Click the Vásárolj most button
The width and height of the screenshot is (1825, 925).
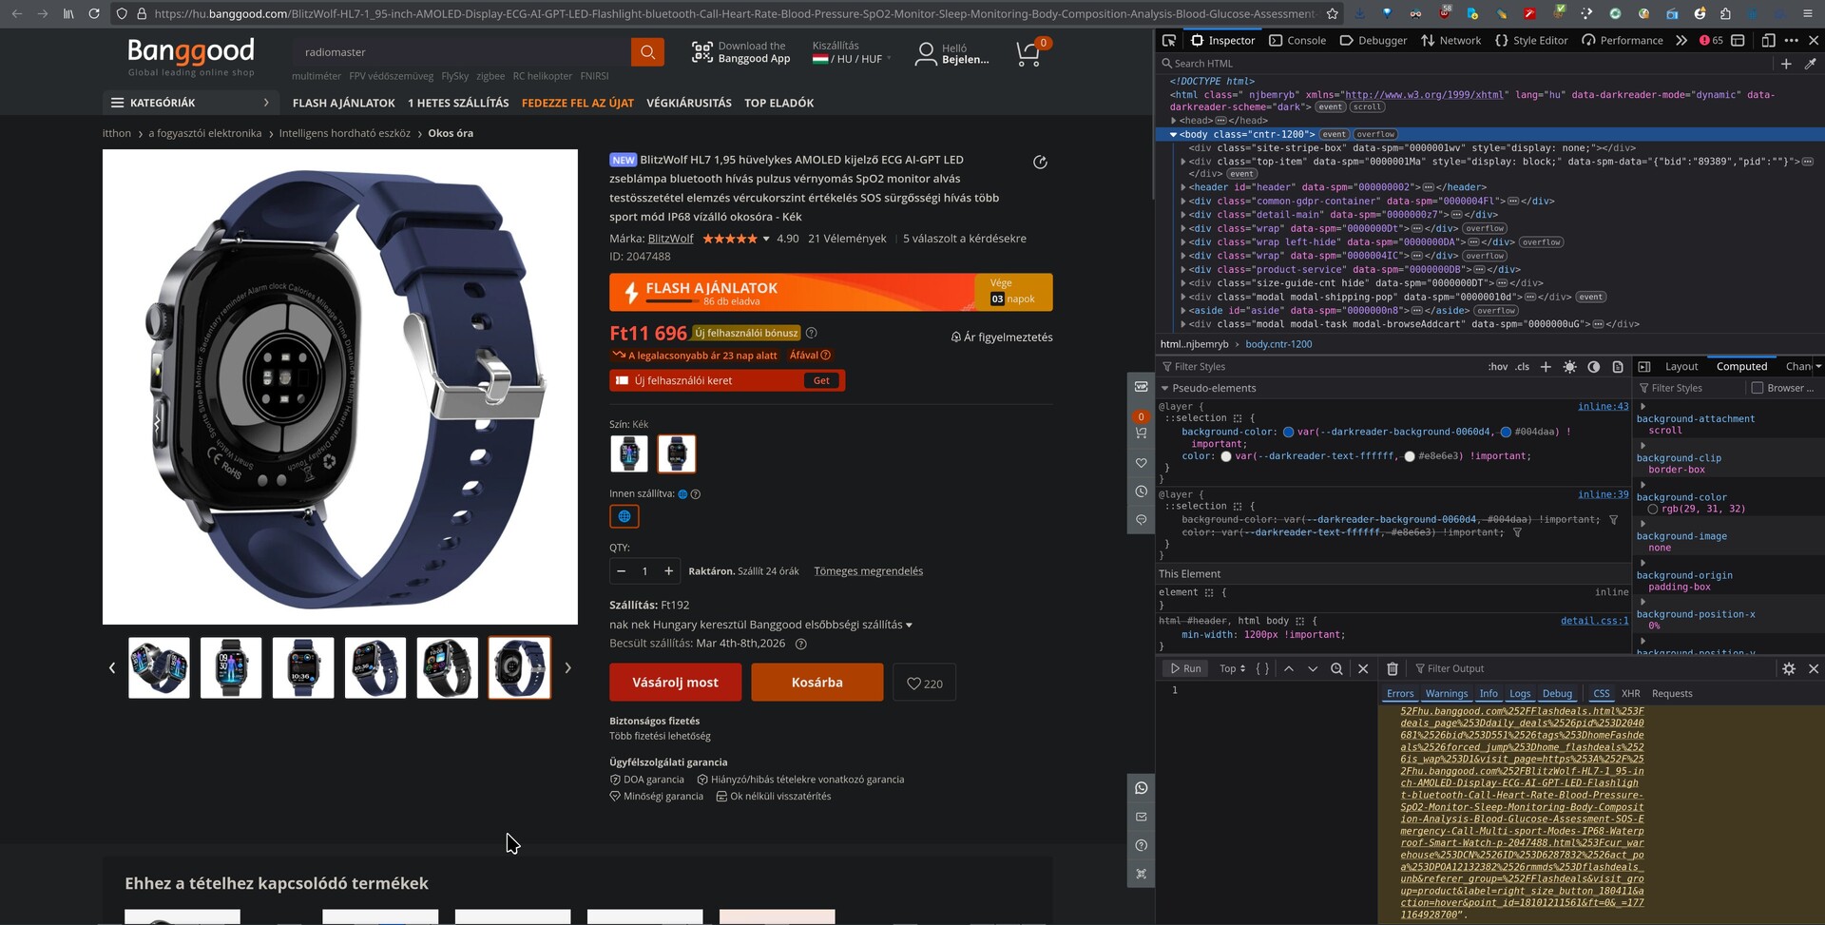[x=676, y=683]
